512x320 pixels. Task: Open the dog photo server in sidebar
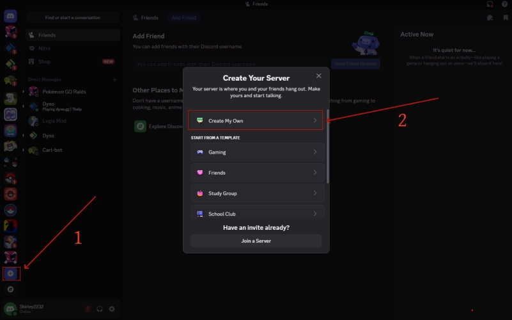point(10,99)
